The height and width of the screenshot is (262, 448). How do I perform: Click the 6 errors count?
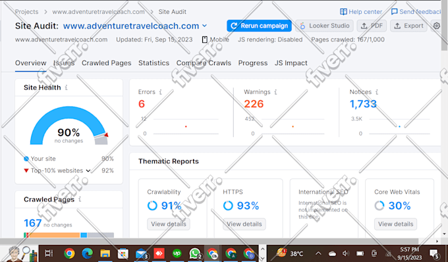[142, 104]
